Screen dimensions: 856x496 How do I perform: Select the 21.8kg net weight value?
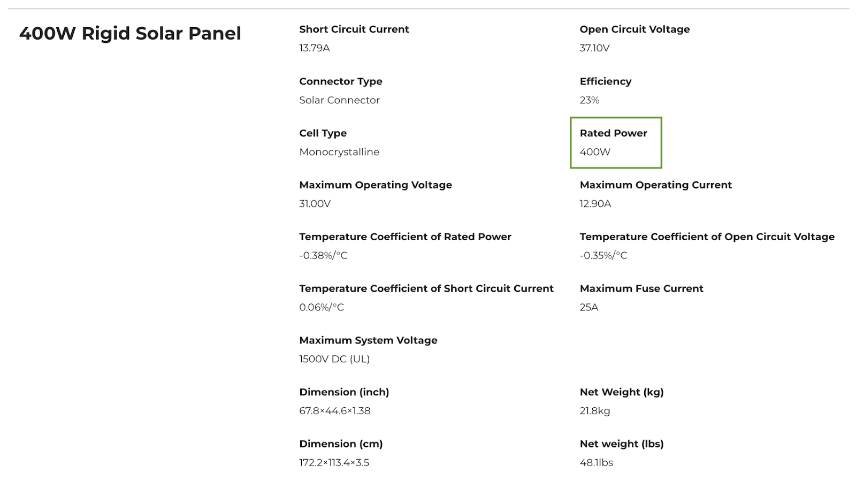tap(594, 411)
